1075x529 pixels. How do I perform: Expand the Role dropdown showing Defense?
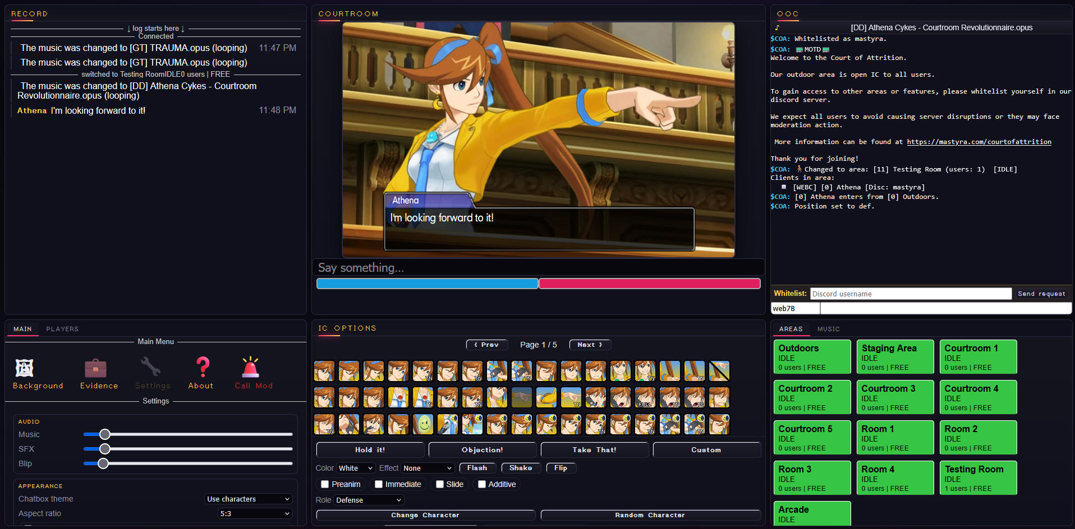pyautogui.click(x=369, y=500)
